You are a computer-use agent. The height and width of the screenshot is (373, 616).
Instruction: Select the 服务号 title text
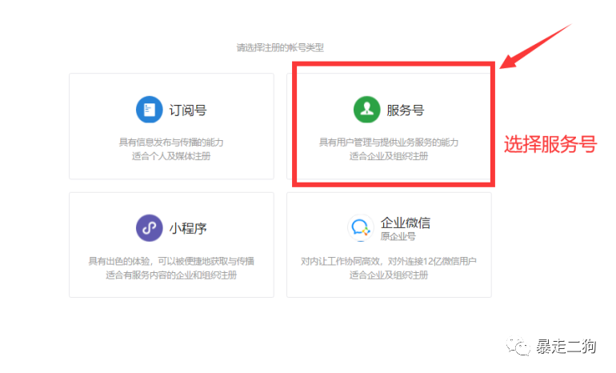406,110
